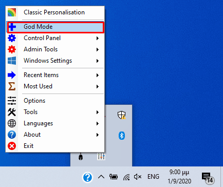Select the Tools menu entry
The image size is (223, 187).
[55, 112]
